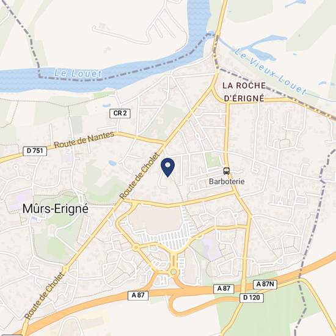Click the Le Louet river label
The image size is (336, 336).
click(78, 73)
